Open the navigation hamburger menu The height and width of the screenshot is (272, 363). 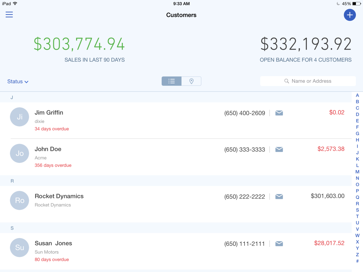click(x=9, y=14)
